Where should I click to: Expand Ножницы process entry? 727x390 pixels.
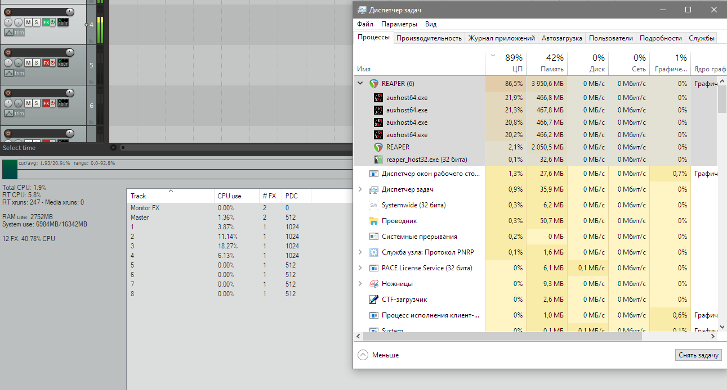click(x=360, y=284)
